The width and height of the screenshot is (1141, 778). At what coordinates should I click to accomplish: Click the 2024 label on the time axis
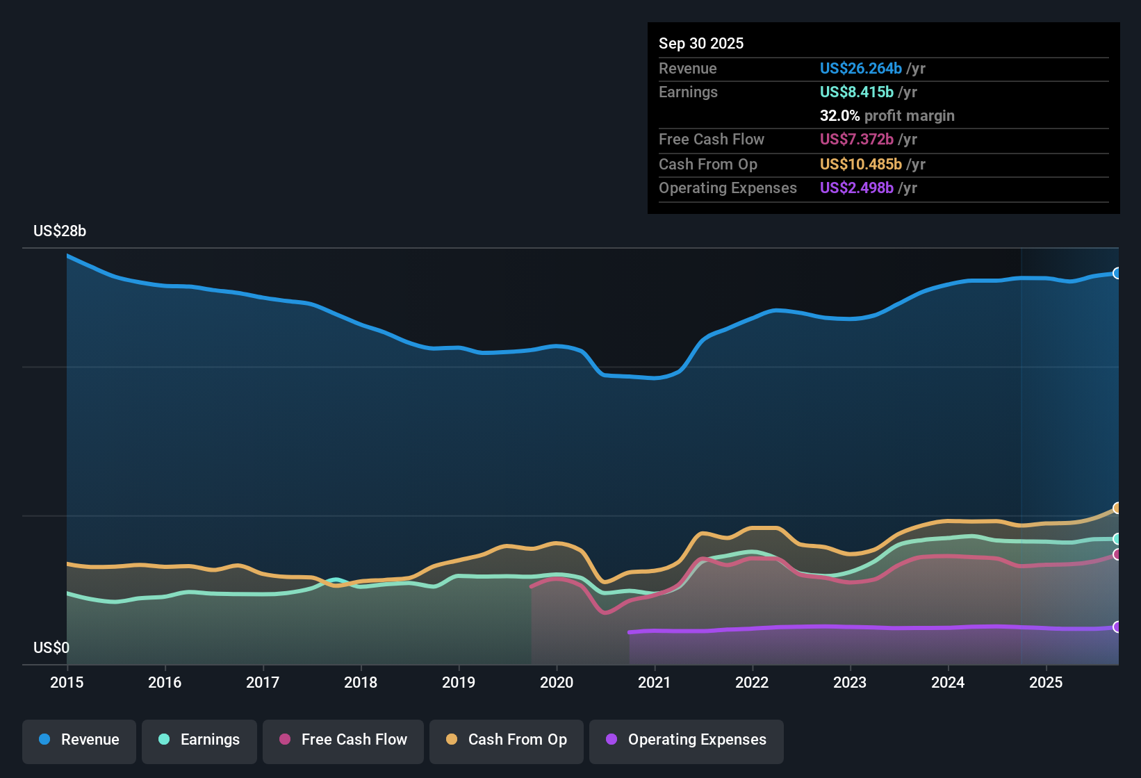point(949,683)
